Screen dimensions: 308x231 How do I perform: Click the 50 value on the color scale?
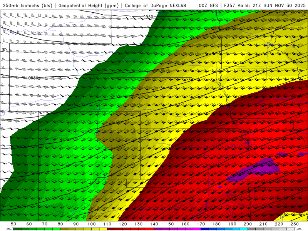tap(13, 224)
